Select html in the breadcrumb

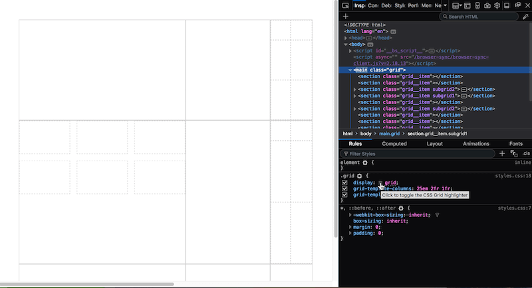tap(347, 133)
